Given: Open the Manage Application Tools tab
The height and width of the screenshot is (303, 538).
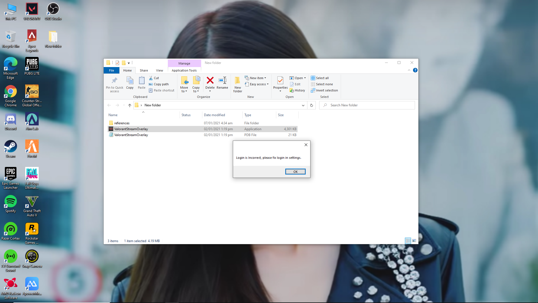Looking at the screenshot, I should (184, 70).
